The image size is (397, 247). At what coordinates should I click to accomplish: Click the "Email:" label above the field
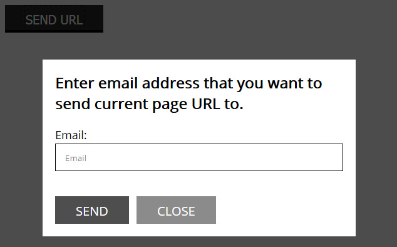tap(71, 135)
